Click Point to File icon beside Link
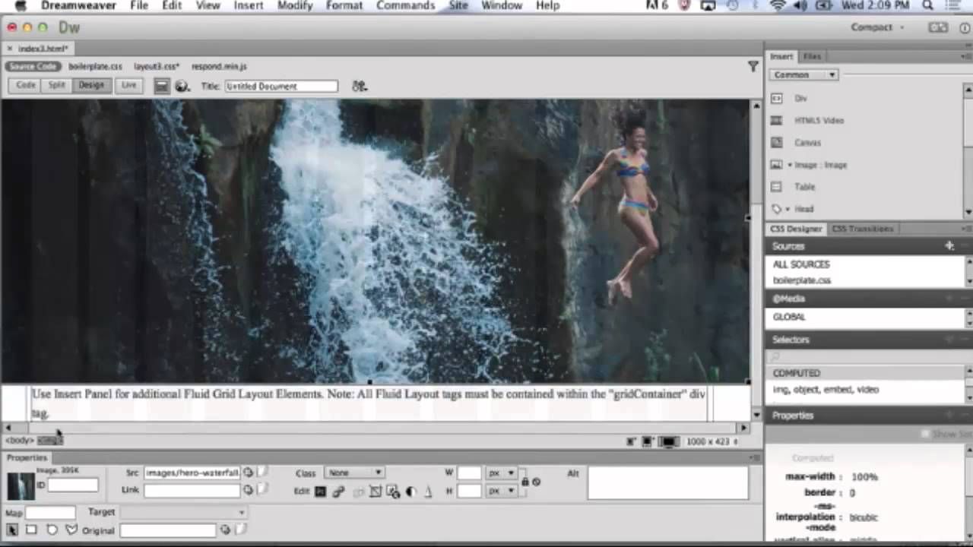This screenshot has height=547, width=973. [248, 490]
